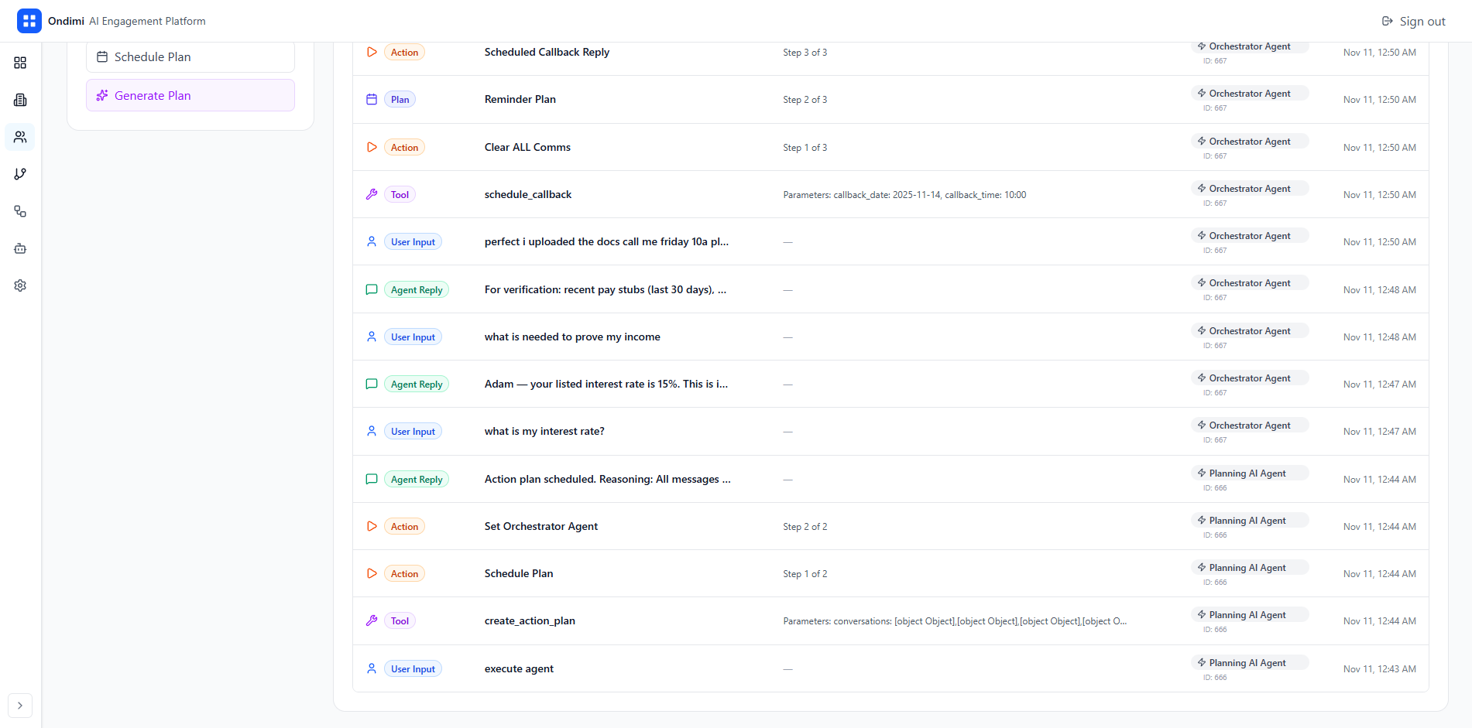This screenshot has width=1472, height=728.
Task: Click the Schedule Plan option above Generate Plan
Action: point(190,56)
